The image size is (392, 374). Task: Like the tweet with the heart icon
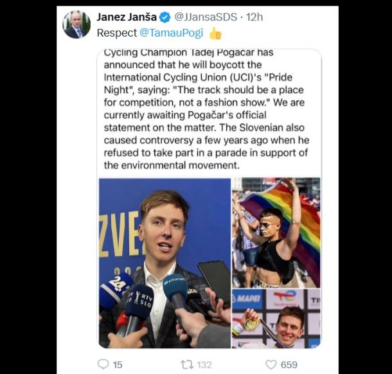point(271,364)
